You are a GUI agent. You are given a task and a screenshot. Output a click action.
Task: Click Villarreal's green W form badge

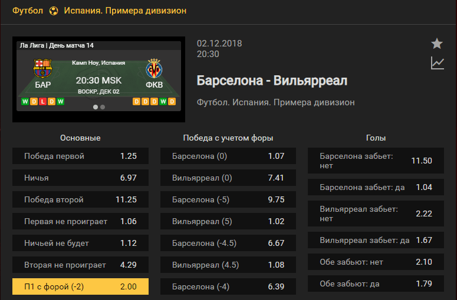tap(163, 101)
